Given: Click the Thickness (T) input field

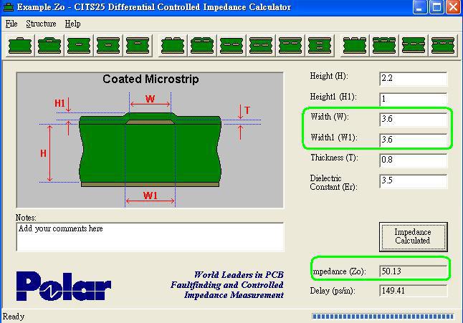Looking at the screenshot, I should pyautogui.click(x=413, y=160).
